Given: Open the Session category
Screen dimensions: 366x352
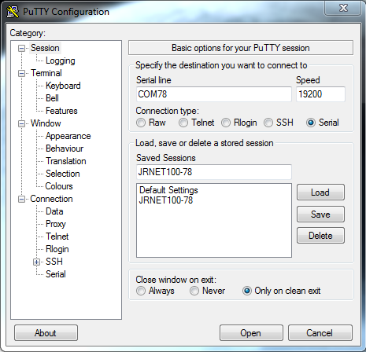Looking at the screenshot, I should click(x=45, y=48).
